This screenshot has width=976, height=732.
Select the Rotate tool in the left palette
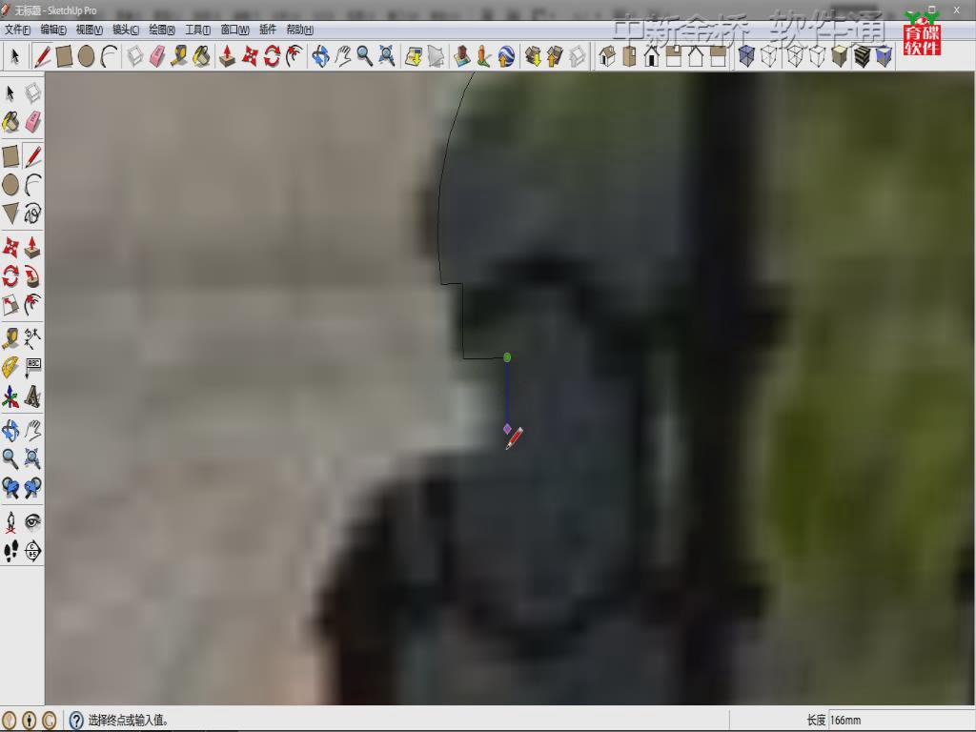(x=10, y=275)
